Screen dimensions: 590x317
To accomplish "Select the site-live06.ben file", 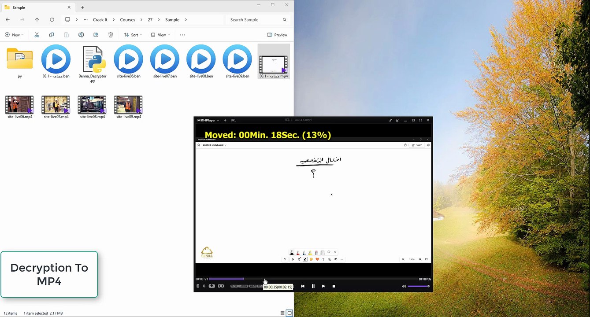I will point(129,62).
